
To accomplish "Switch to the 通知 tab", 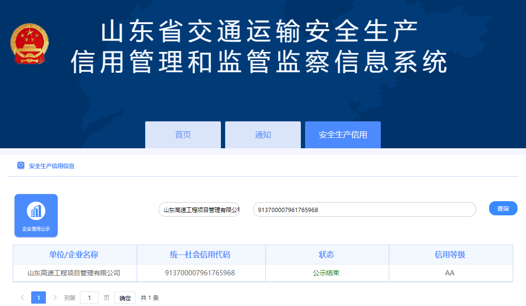I will (263, 135).
